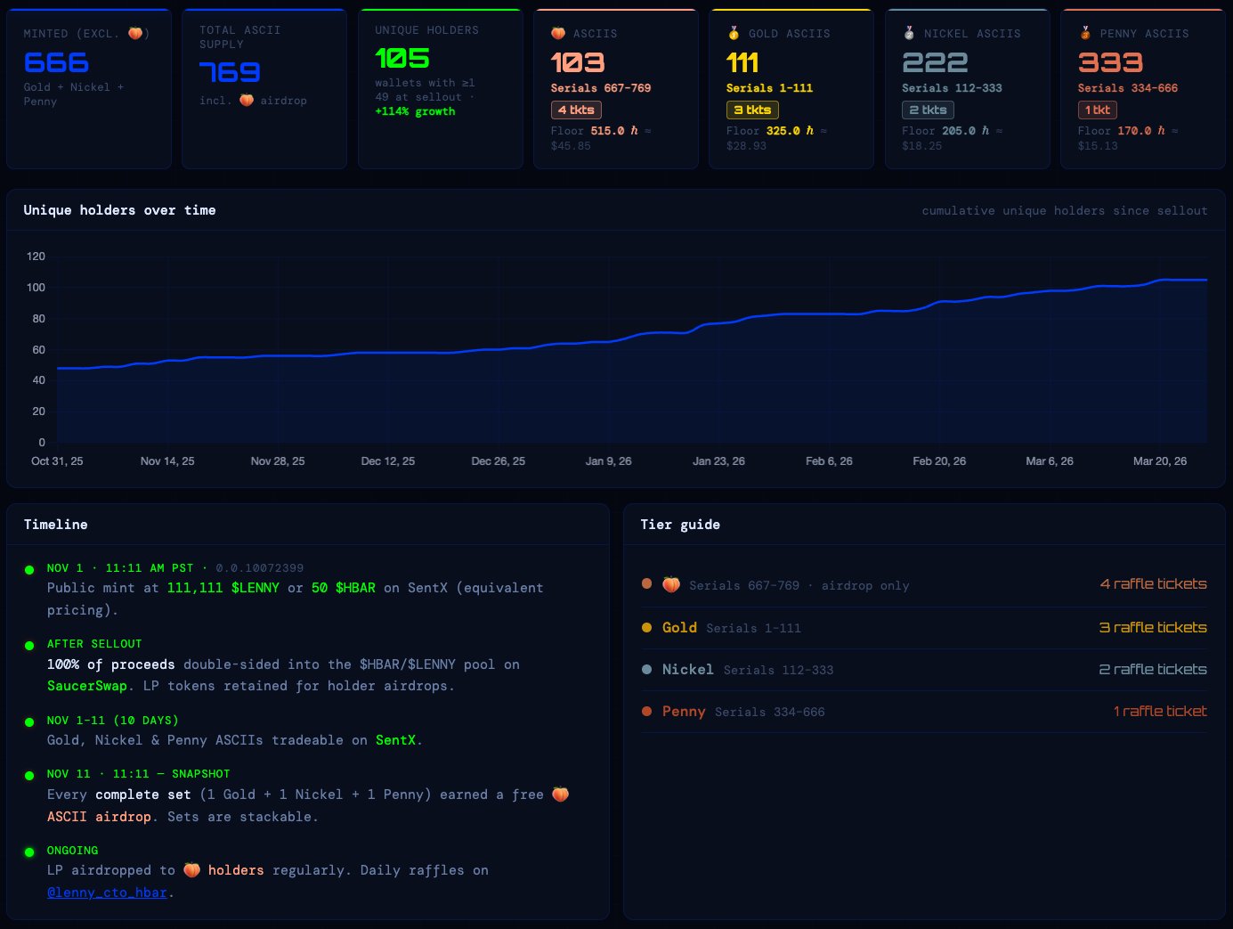
Task: Click the 'Timeline' panel heading
Action: 56,525
